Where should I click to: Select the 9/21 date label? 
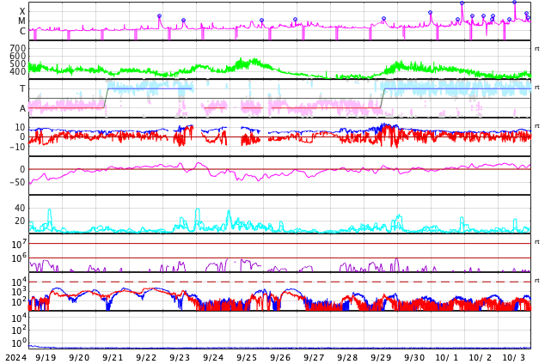(x=113, y=357)
